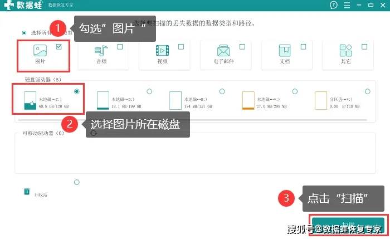Click the 128 MB partition drive icon
The height and width of the screenshot is (239, 390).
[x=321, y=100]
